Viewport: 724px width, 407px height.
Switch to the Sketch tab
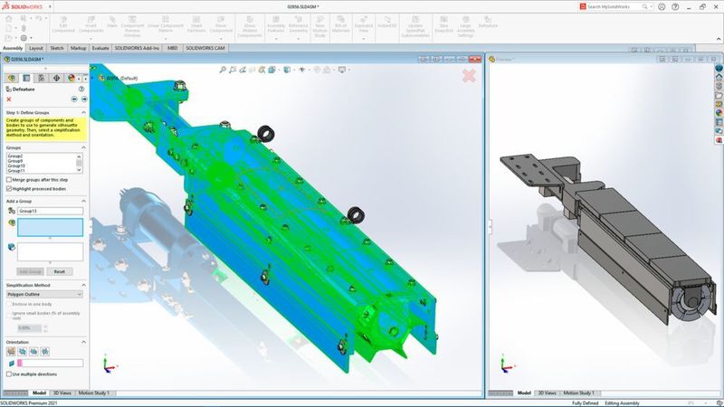tap(57, 48)
